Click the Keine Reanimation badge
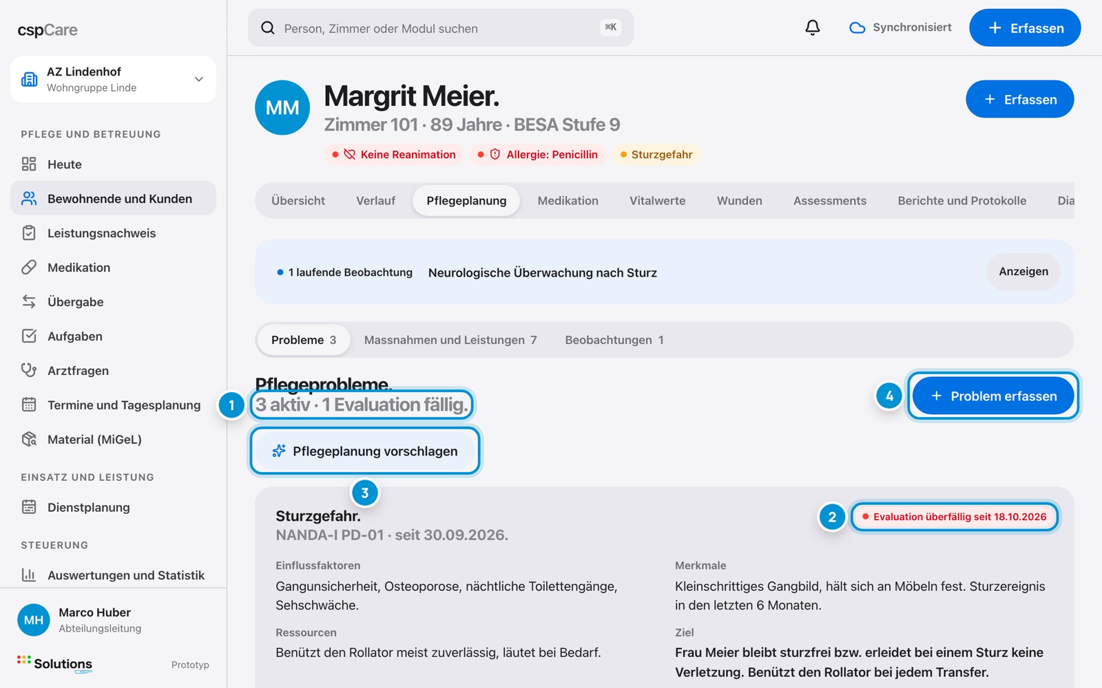The height and width of the screenshot is (688, 1102). [394, 154]
